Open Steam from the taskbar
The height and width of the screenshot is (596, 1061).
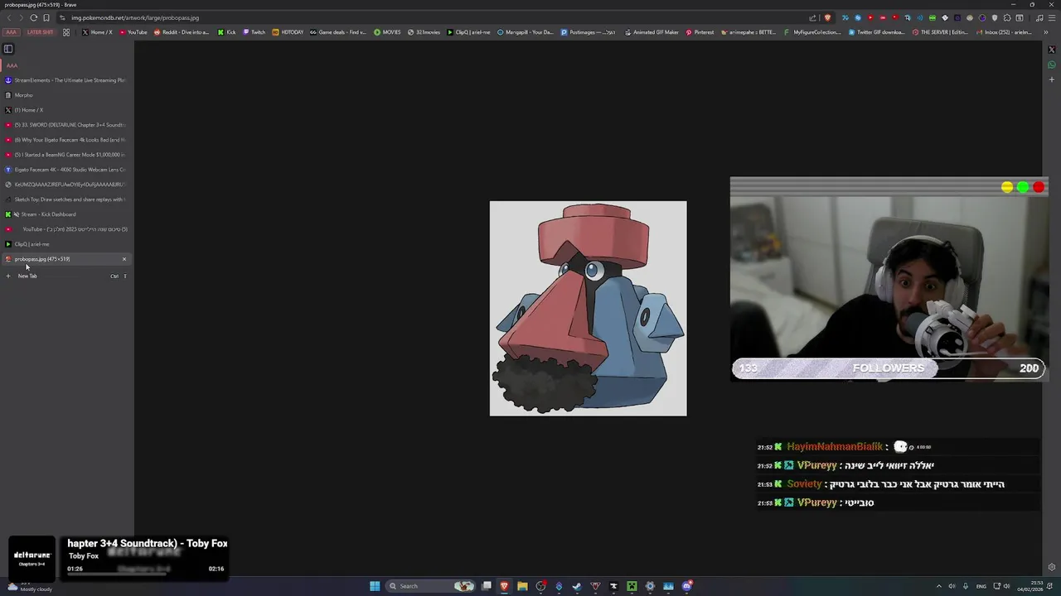pyautogui.click(x=577, y=586)
